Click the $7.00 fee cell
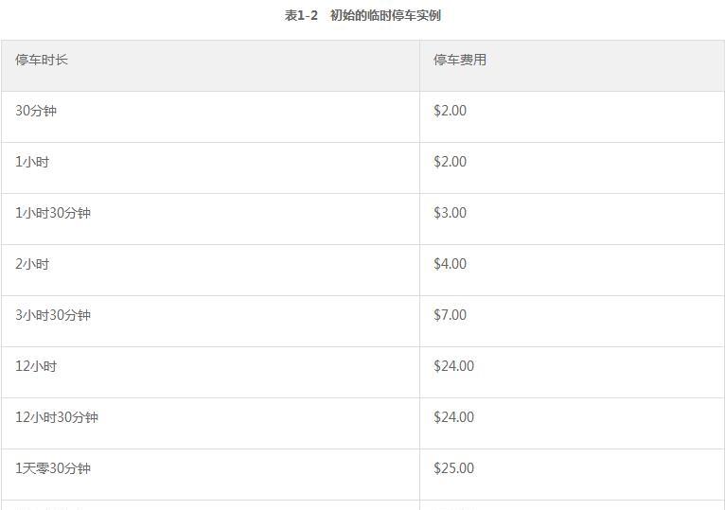725x510 pixels. (x=572, y=322)
